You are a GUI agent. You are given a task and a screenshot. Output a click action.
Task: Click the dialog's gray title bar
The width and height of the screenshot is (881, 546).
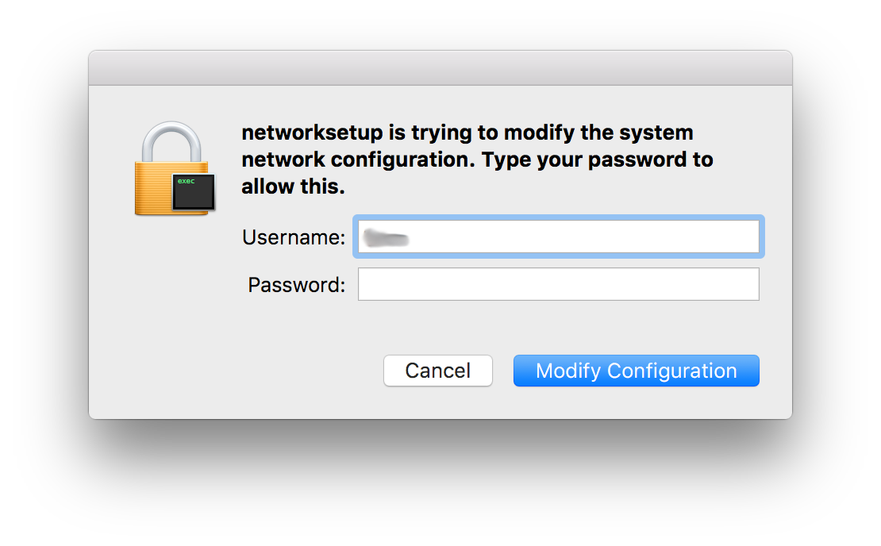click(440, 68)
